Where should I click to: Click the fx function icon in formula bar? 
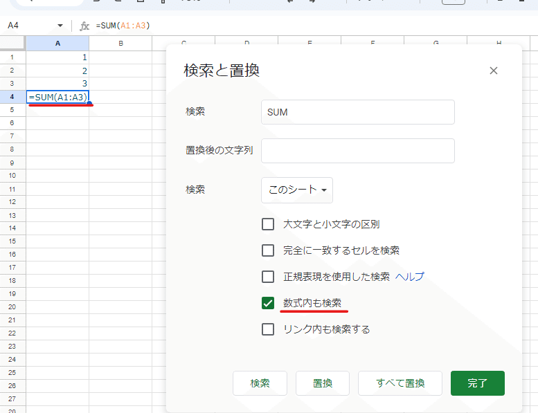(84, 26)
